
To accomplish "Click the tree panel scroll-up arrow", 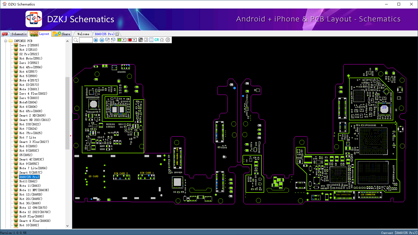I will [x=68, y=41].
